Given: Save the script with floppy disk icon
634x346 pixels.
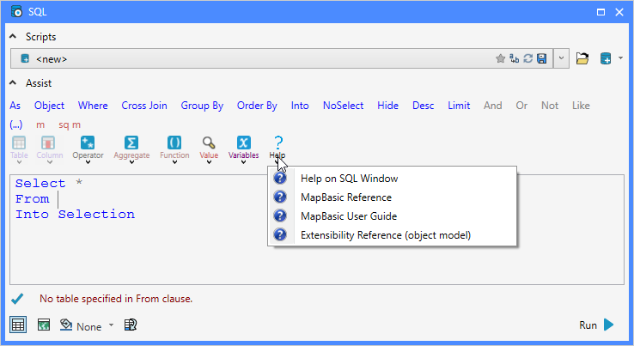Looking at the screenshot, I should tap(542, 58).
